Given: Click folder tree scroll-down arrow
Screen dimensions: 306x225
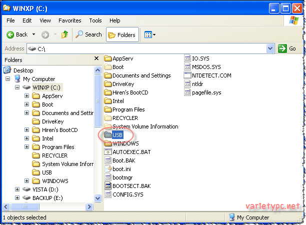Looking at the screenshot, I should (x=98, y=198).
